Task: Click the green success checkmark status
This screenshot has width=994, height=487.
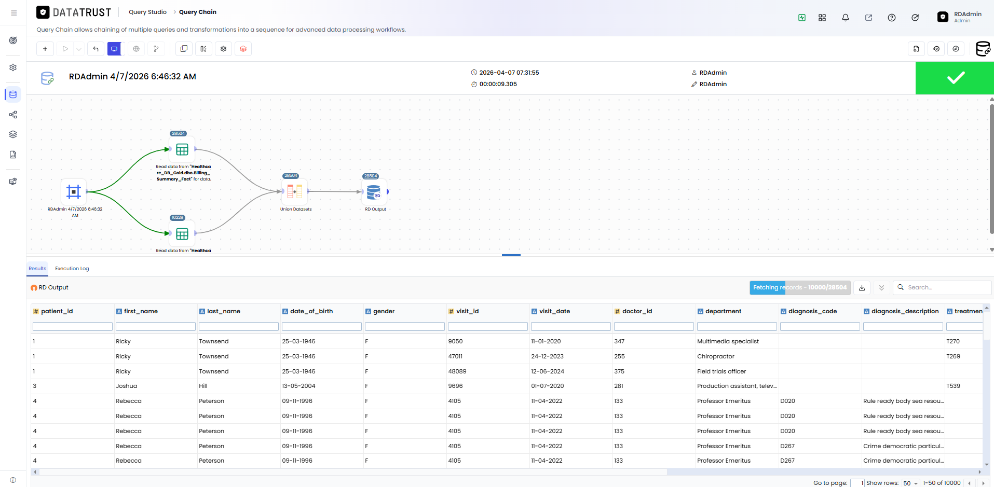Action: [x=955, y=78]
